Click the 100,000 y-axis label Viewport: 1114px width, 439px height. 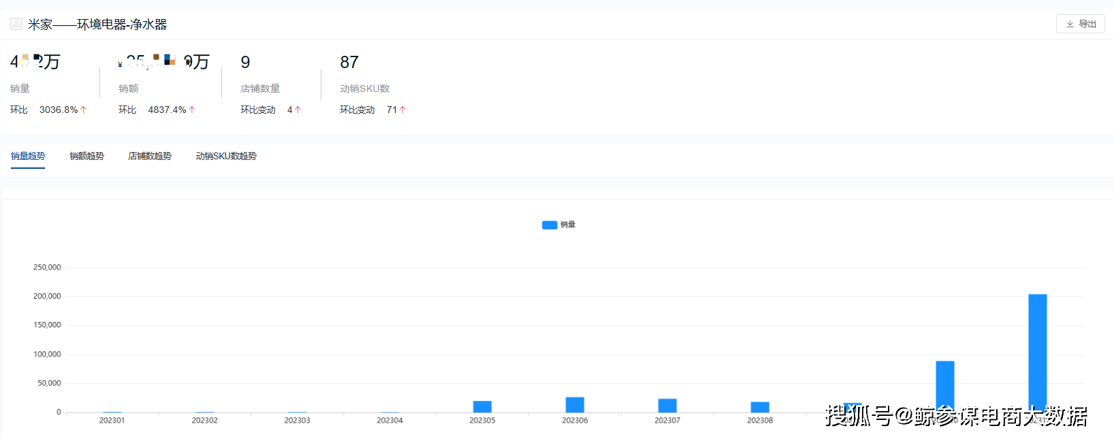(x=47, y=355)
